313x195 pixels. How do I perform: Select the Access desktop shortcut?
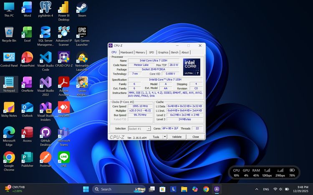tap(27, 135)
